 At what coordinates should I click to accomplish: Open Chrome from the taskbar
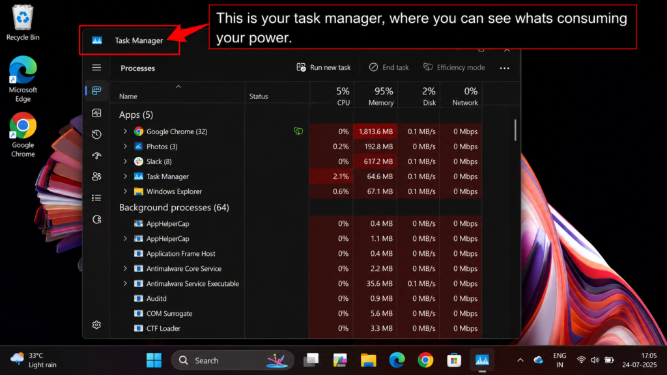coord(425,360)
